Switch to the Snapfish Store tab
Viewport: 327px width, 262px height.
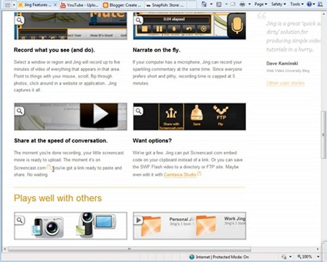[165, 5]
